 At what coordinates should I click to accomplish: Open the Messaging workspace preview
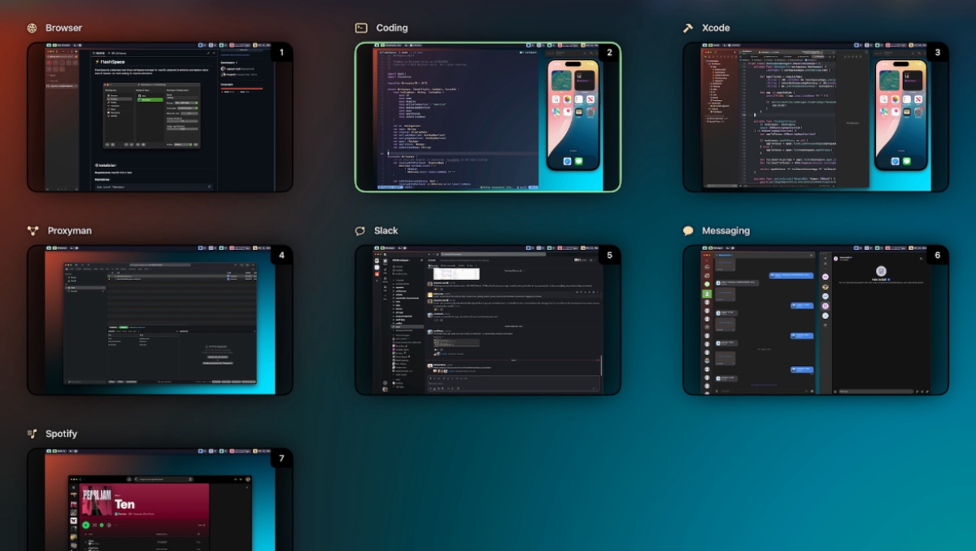click(x=815, y=320)
